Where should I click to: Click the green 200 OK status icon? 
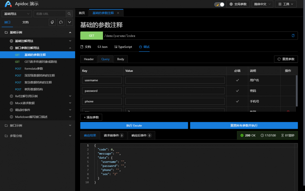242,135
